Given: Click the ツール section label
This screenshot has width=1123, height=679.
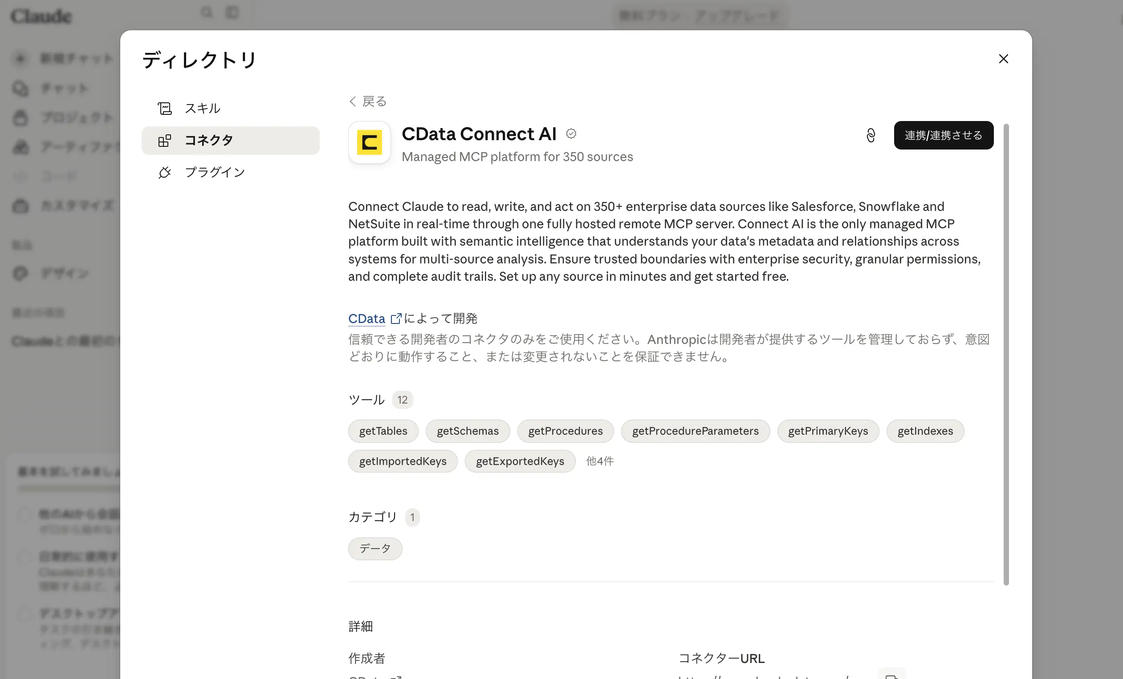Looking at the screenshot, I should click(x=366, y=400).
